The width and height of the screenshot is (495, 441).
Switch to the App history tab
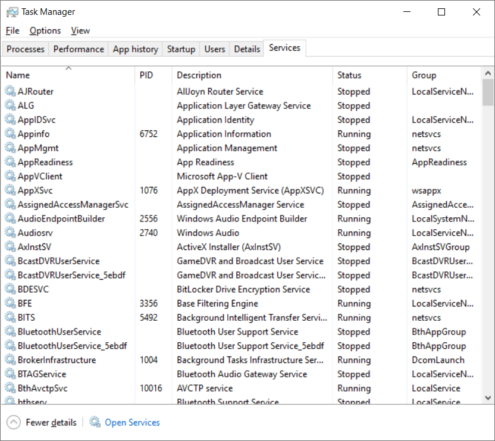pos(136,49)
